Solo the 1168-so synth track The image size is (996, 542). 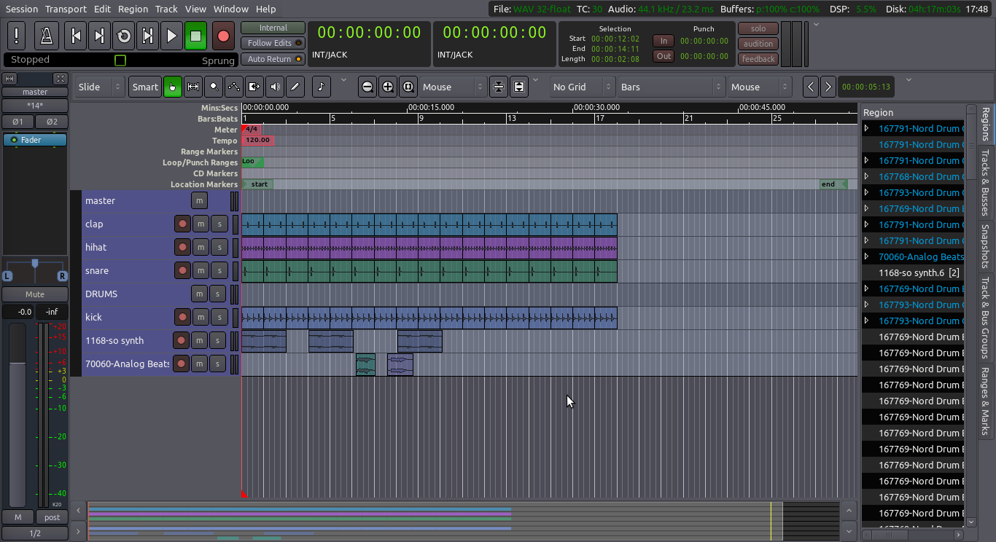[x=217, y=340]
